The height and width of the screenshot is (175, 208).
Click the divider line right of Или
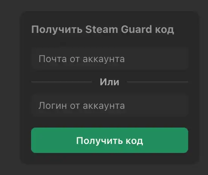coord(157,82)
